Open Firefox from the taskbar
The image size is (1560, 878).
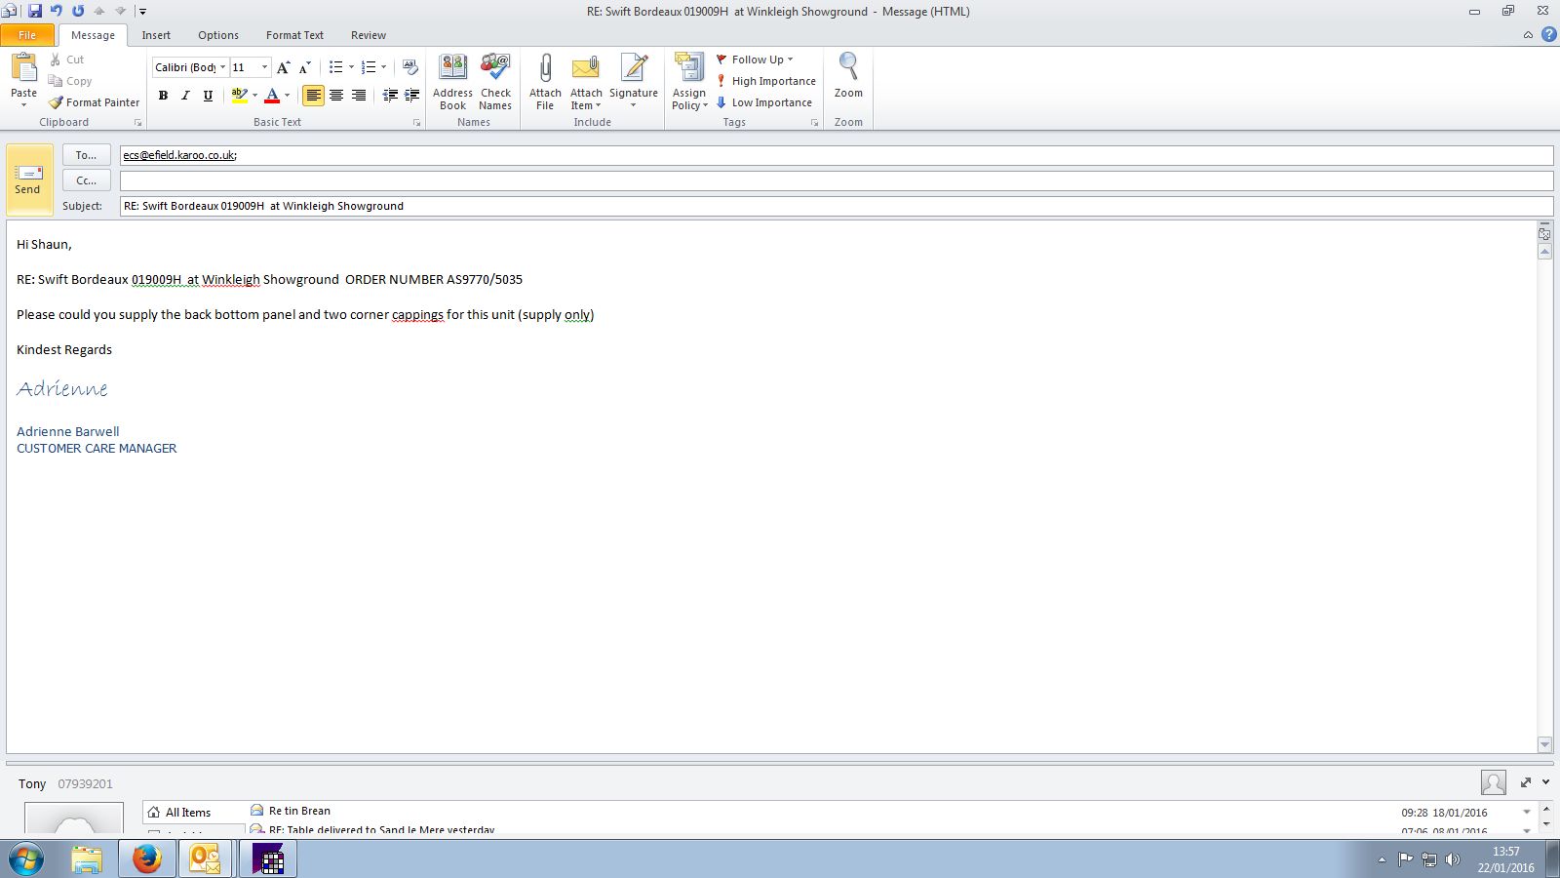point(147,858)
